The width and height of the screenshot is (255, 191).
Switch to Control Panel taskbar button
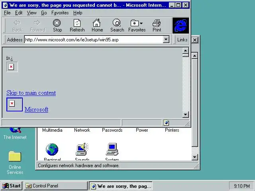[56, 186]
